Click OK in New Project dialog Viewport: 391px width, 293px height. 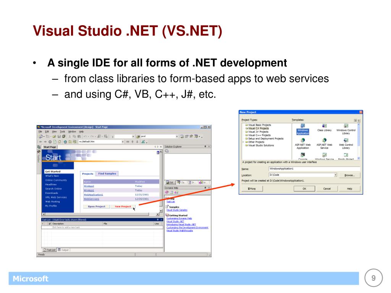click(x=304, y=188)
